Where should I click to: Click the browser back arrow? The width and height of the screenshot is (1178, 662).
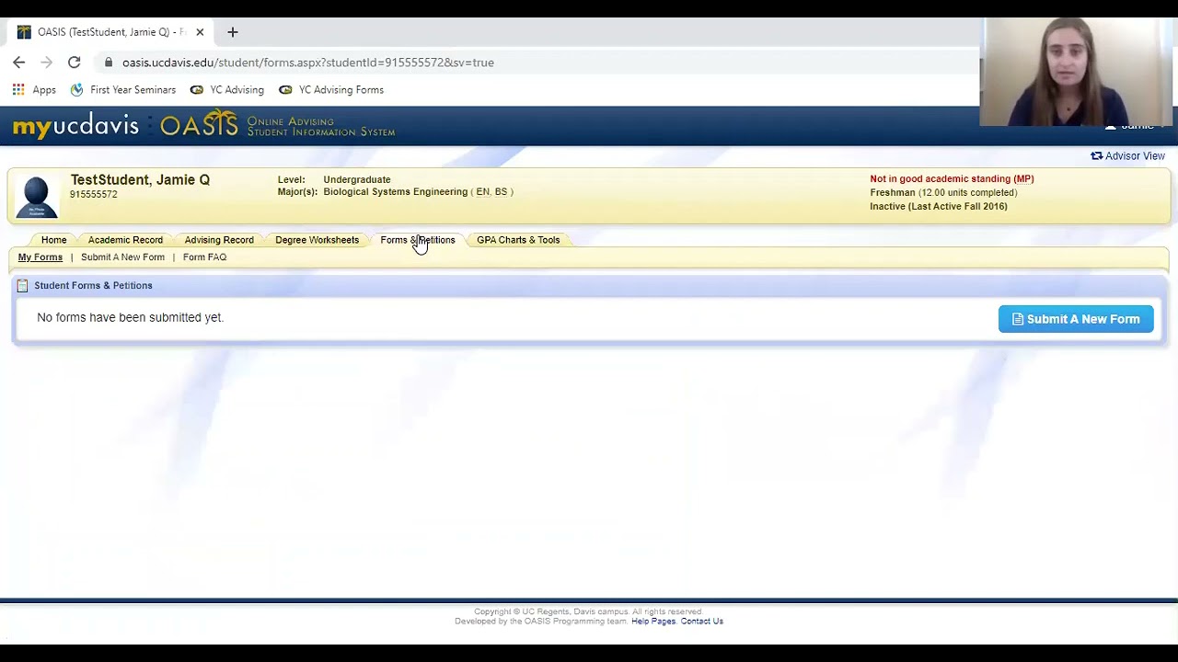tap(19, 63)
